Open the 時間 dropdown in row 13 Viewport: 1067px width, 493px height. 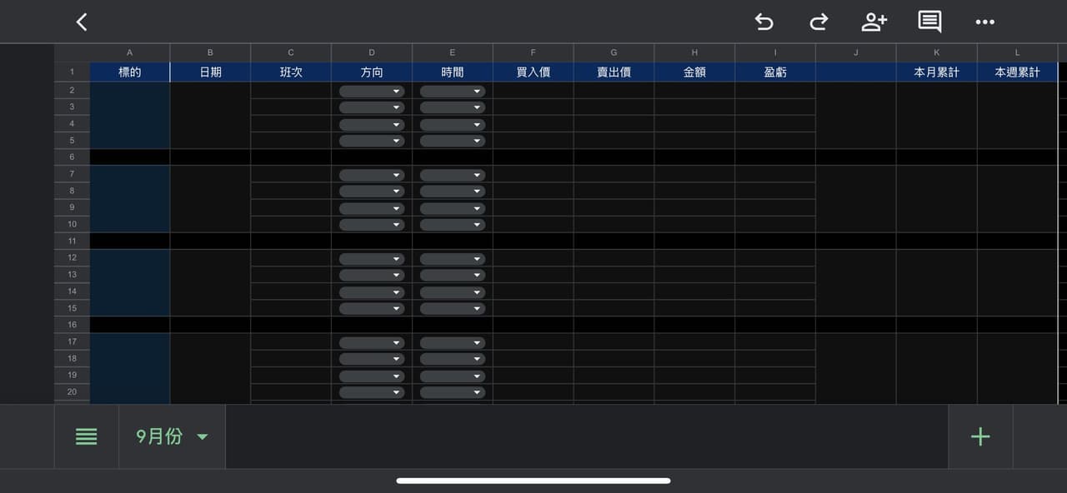pos(453,275)
